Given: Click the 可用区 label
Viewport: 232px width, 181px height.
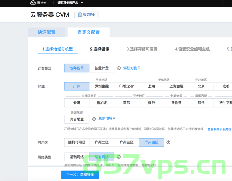Looking at the screenshot, I should [x=43, y=143].
